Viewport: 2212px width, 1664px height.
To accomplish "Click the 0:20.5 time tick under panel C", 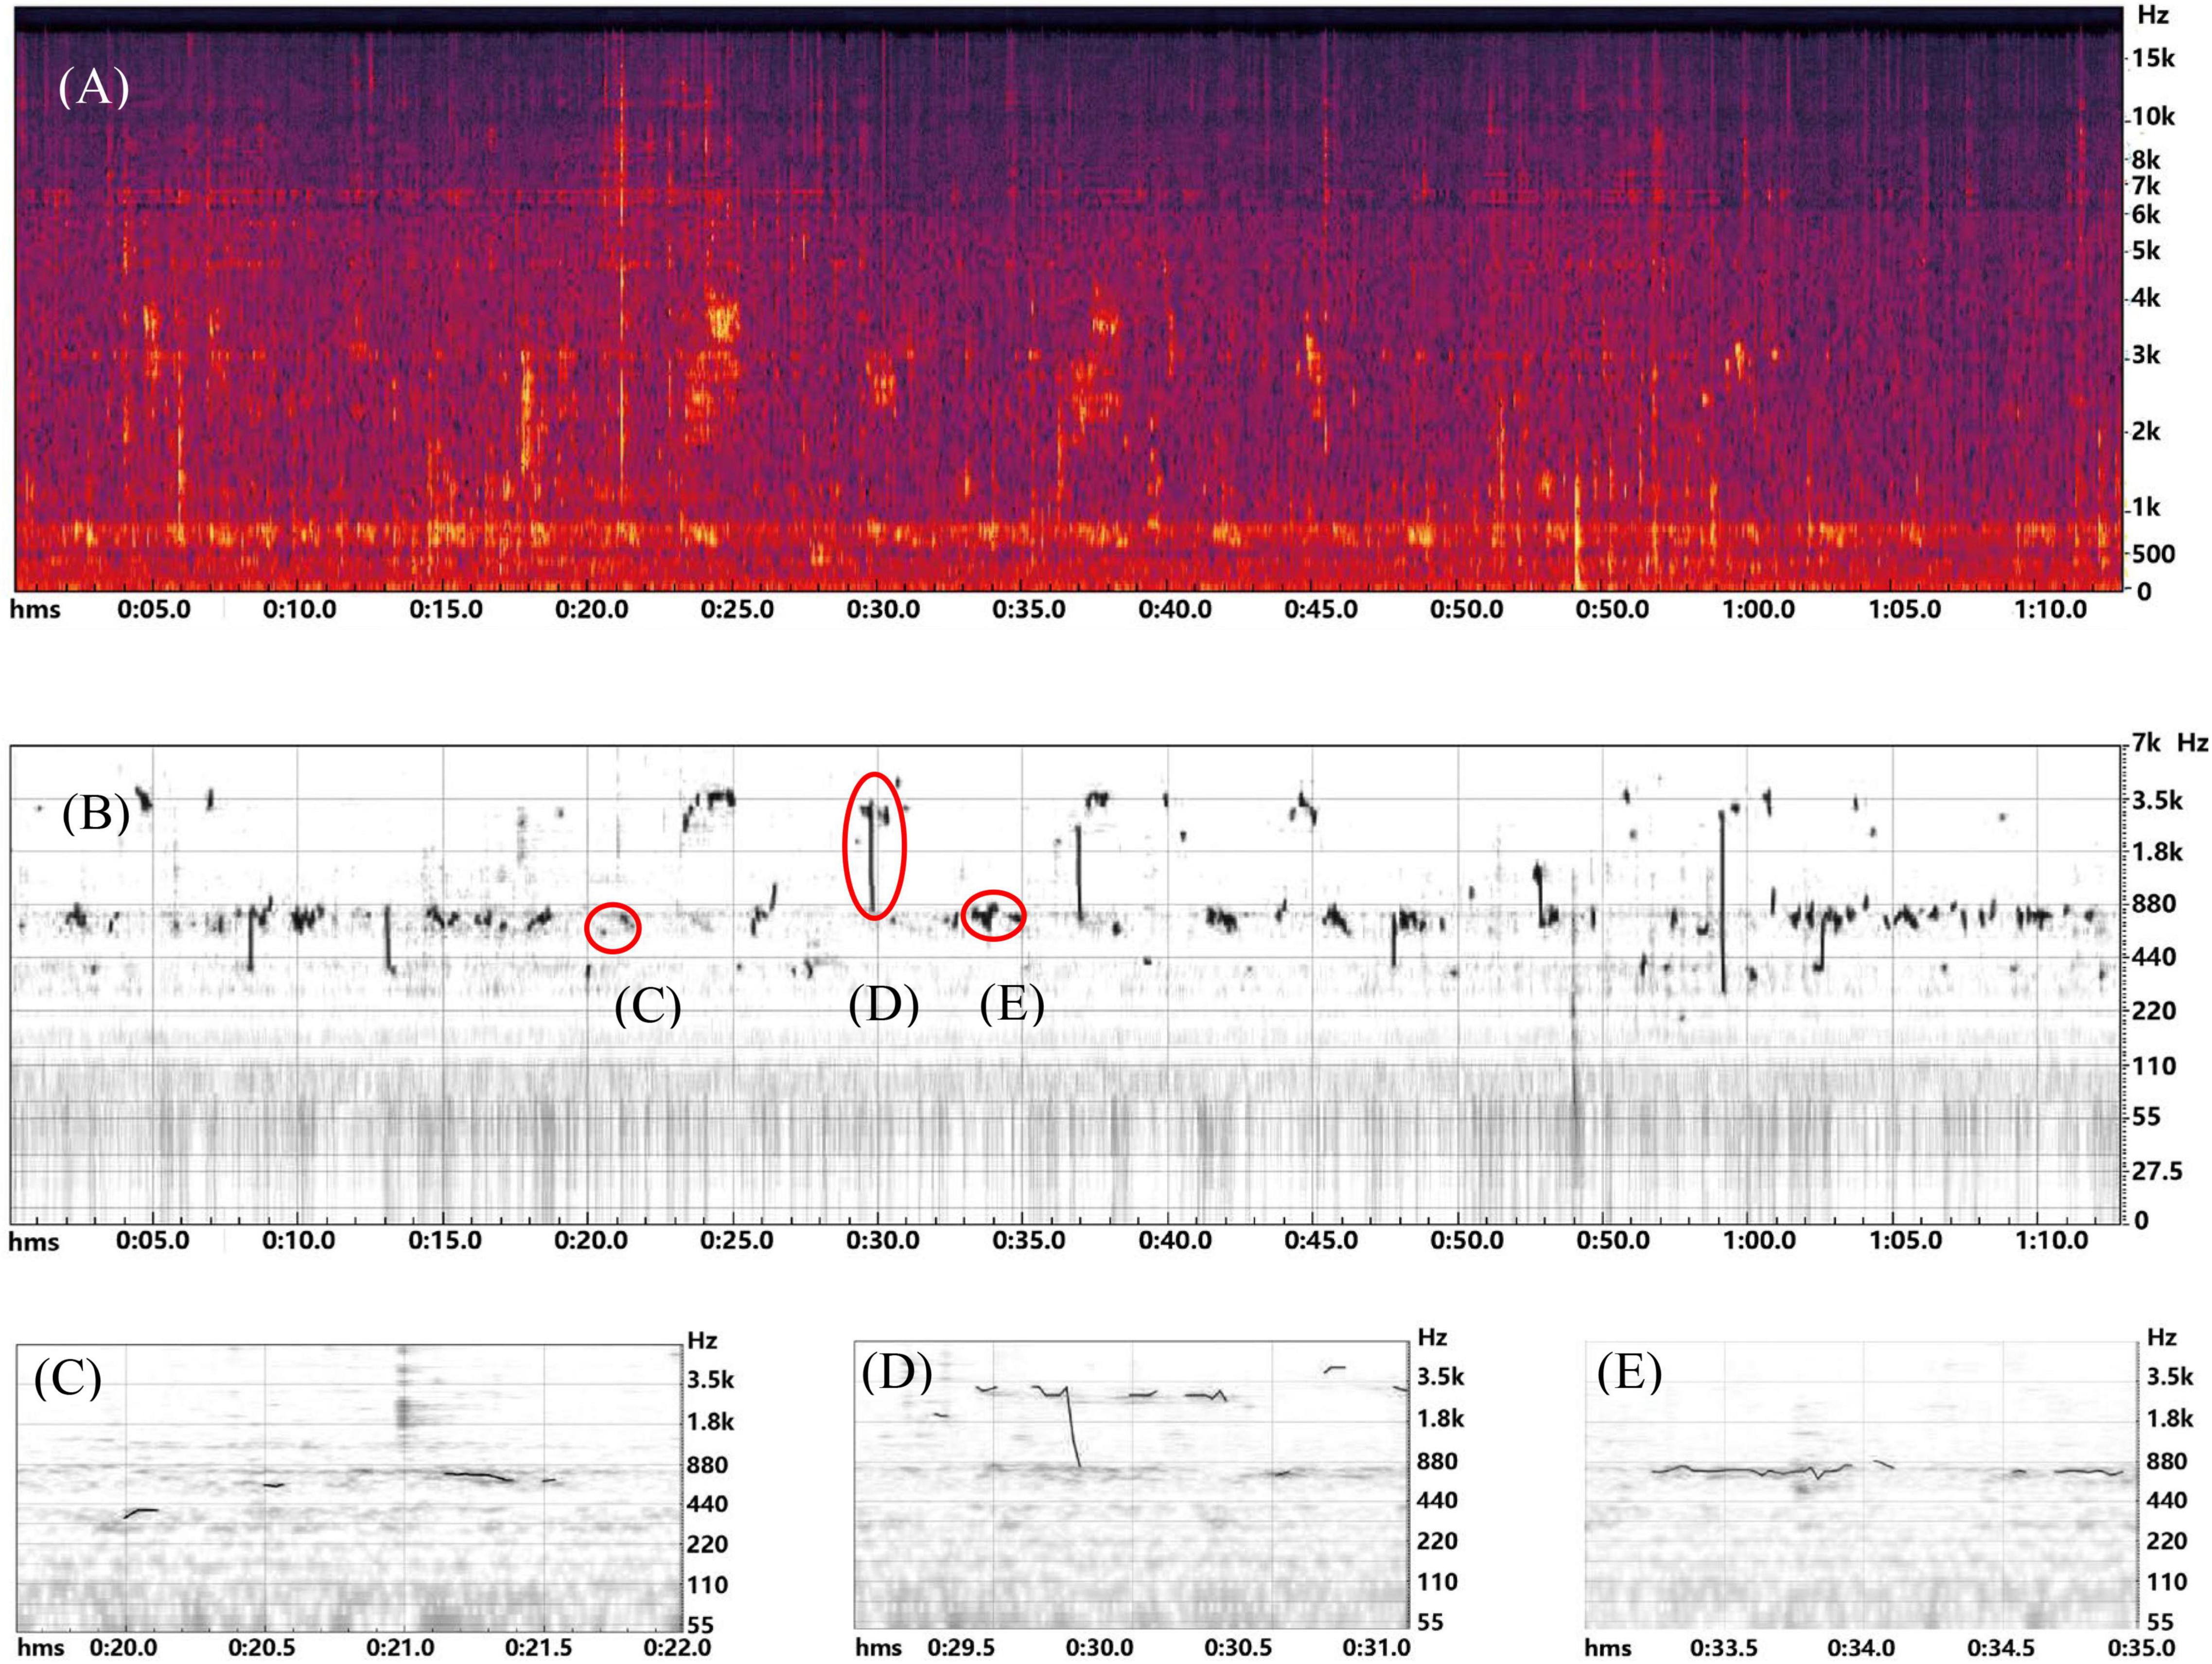I will pos(262,1648).
